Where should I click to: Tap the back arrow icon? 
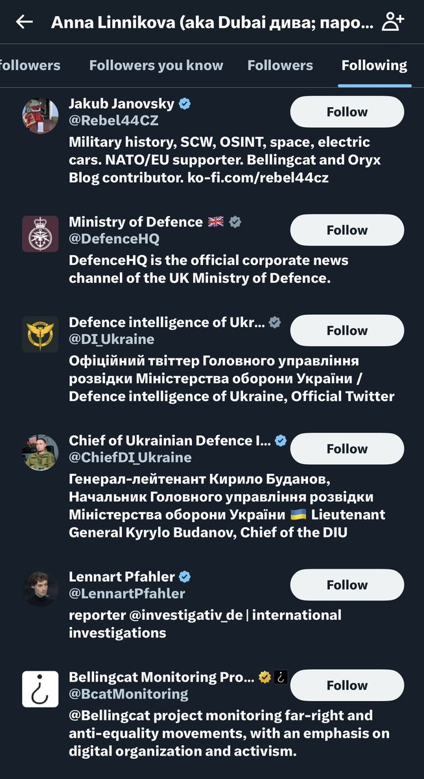[x=25, y=22]
